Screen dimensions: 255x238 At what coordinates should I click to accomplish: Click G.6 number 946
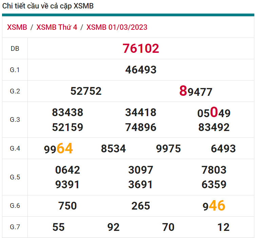214,206
